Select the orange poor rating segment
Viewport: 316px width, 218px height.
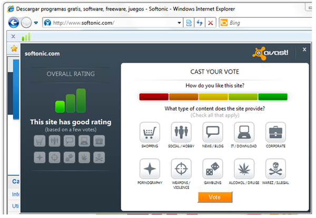pyautogui.click(x=184, y=97)
